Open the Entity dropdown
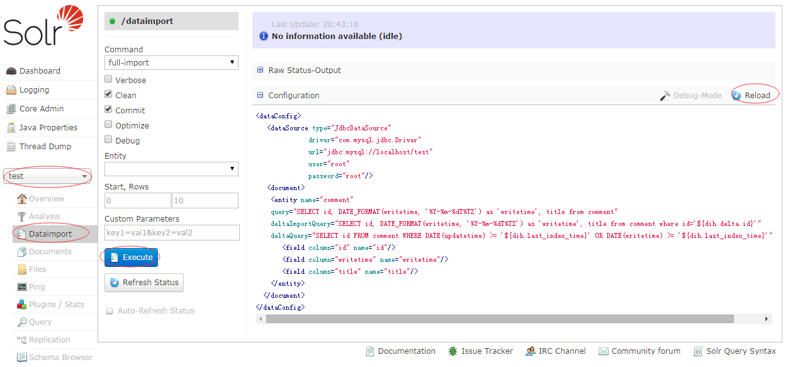This screenshot has height=367, width=788. [171, 169]
